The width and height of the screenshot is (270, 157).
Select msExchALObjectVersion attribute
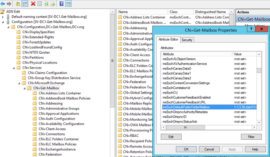209,59
